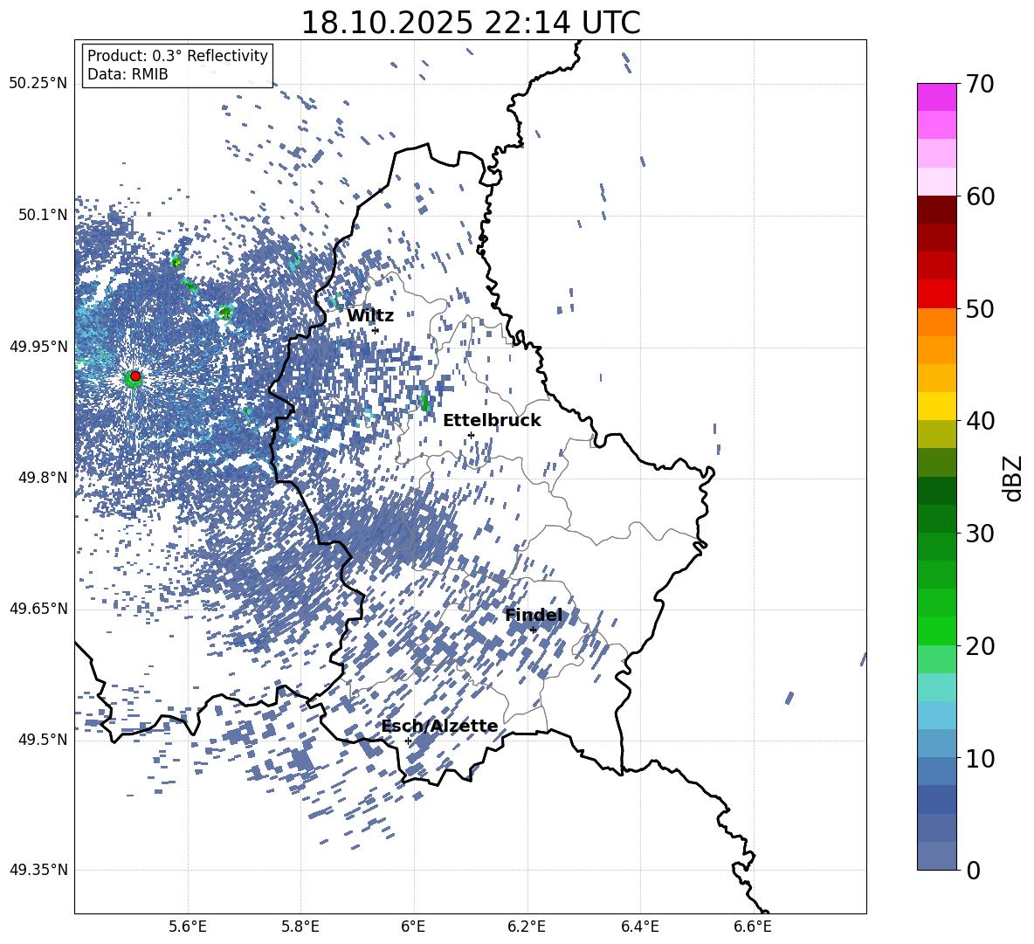This screenshot has width=1034, height=944.
Task: Click the cross marker below Findel
Action: point(534,630)
